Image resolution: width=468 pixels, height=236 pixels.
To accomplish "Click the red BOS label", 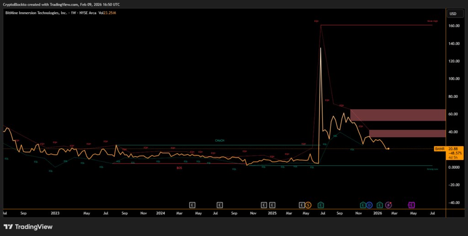I will (180, 168).
